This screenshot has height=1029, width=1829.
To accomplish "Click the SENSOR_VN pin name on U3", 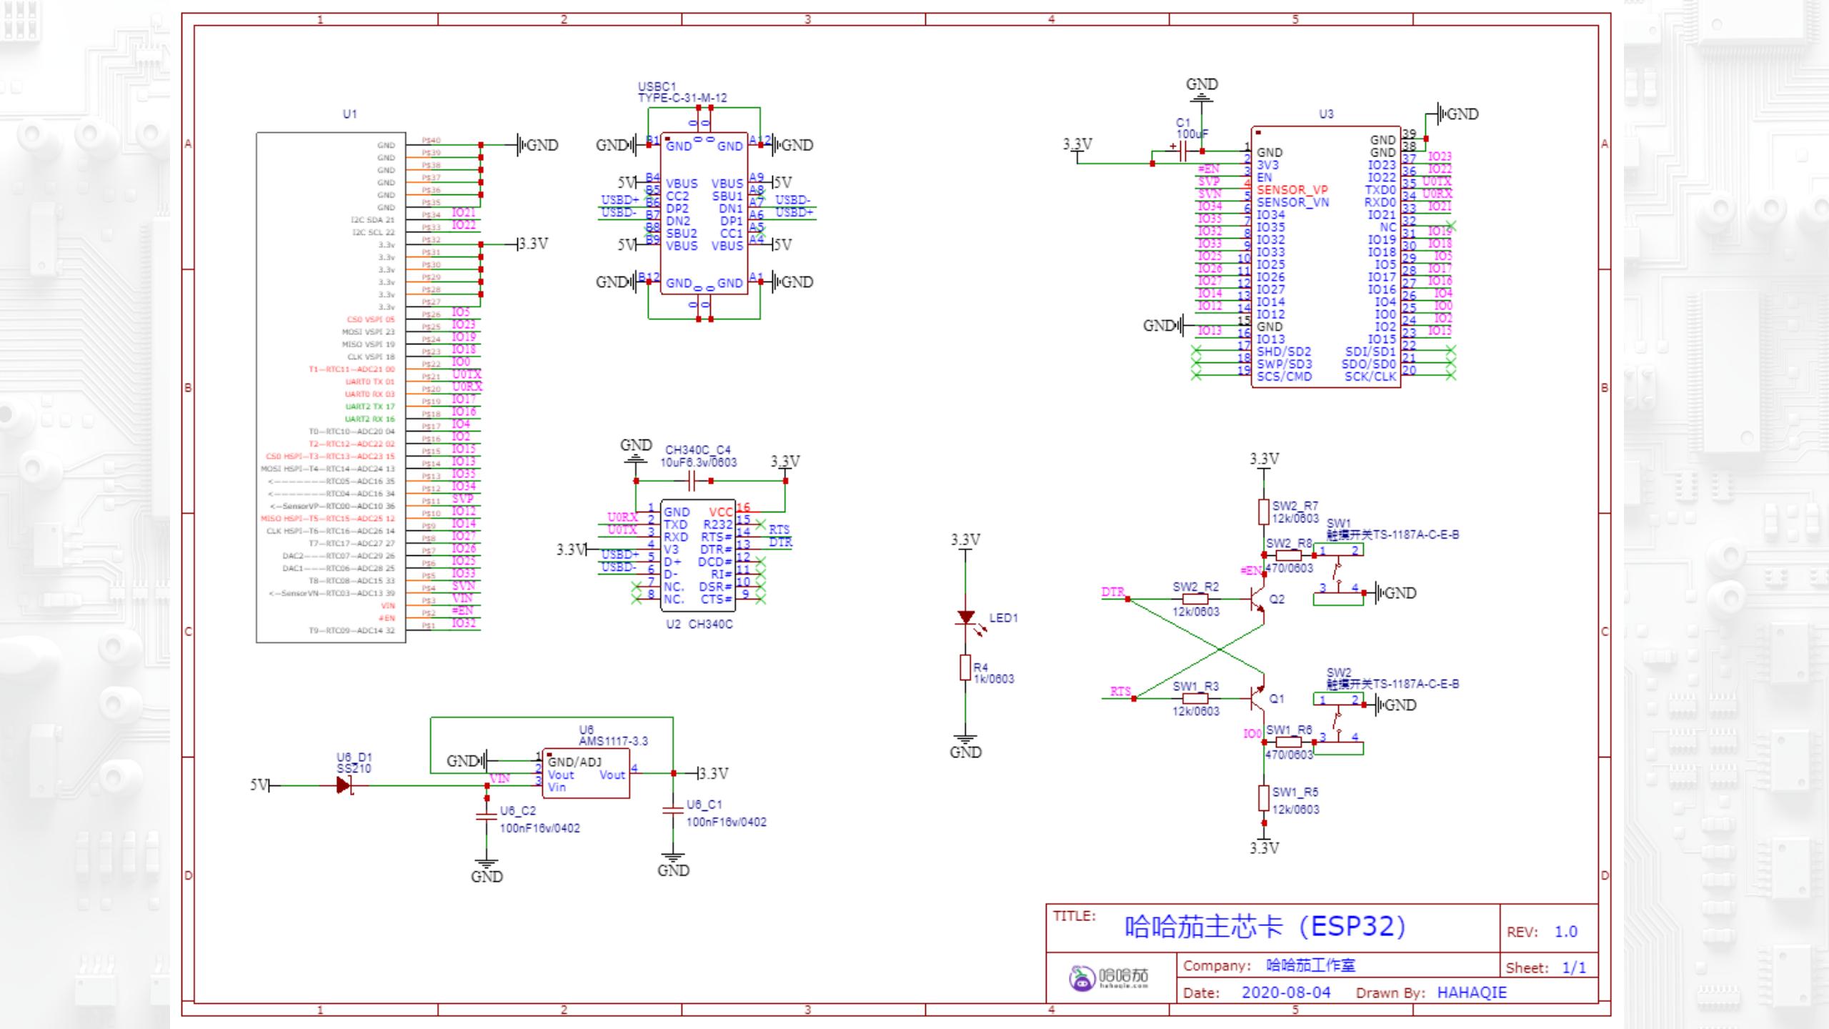I will (x=1293, y=202).
